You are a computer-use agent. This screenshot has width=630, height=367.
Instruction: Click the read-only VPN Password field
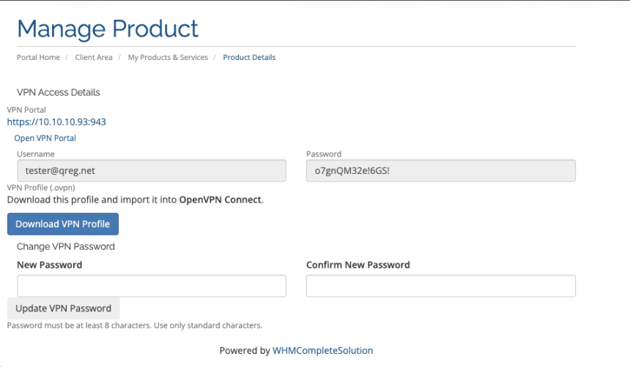(x=440, y=170)
